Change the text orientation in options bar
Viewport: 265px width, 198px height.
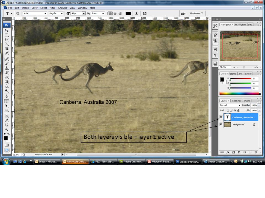click(x=18, y=13)
